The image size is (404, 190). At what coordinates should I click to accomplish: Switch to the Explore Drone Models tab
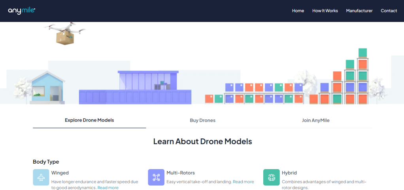(x=89, y=120)
